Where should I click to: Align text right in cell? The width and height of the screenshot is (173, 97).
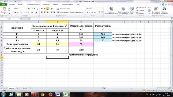47,12
